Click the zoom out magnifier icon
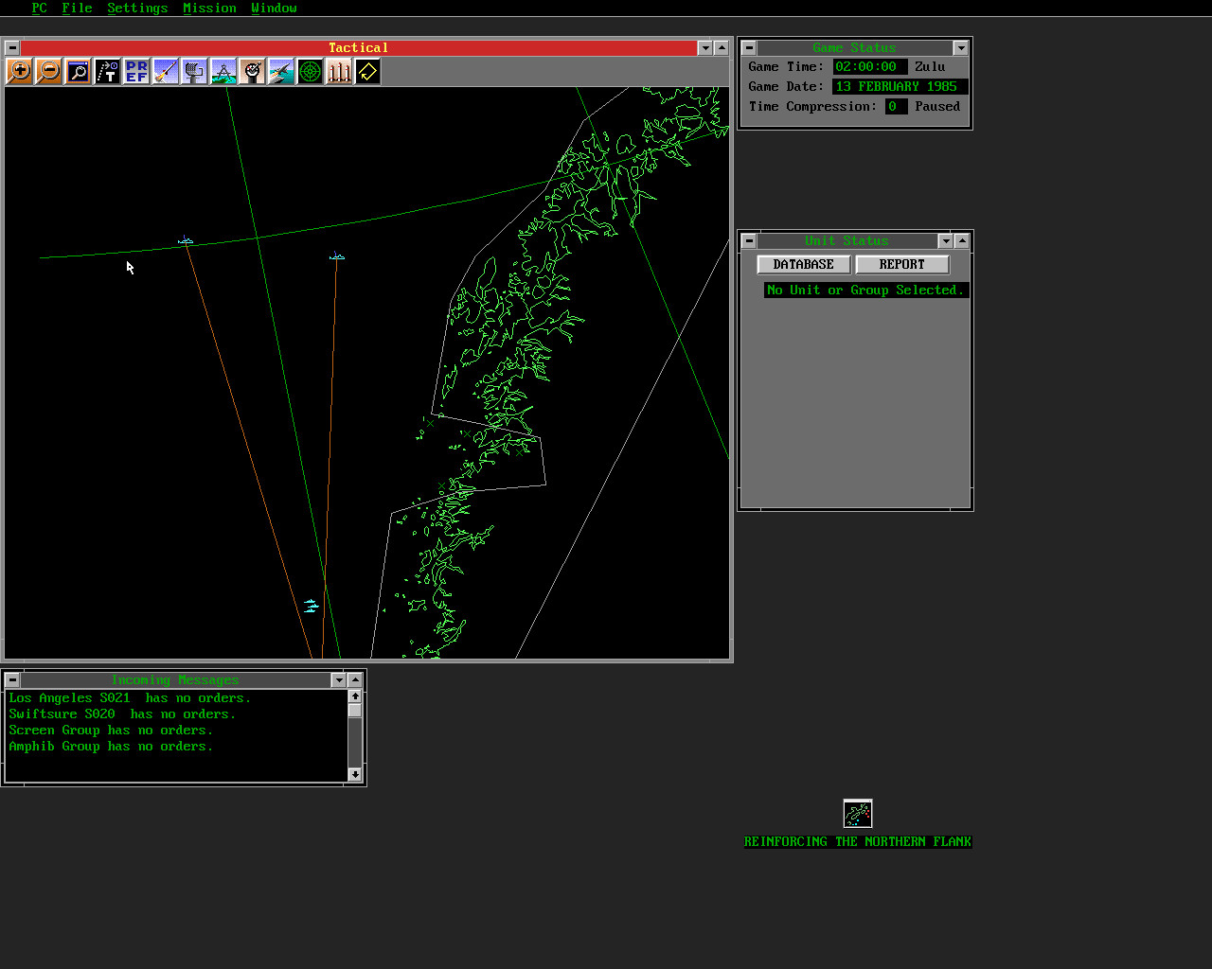Screen dimensions: 1212x969 click(x=48, y=71)
